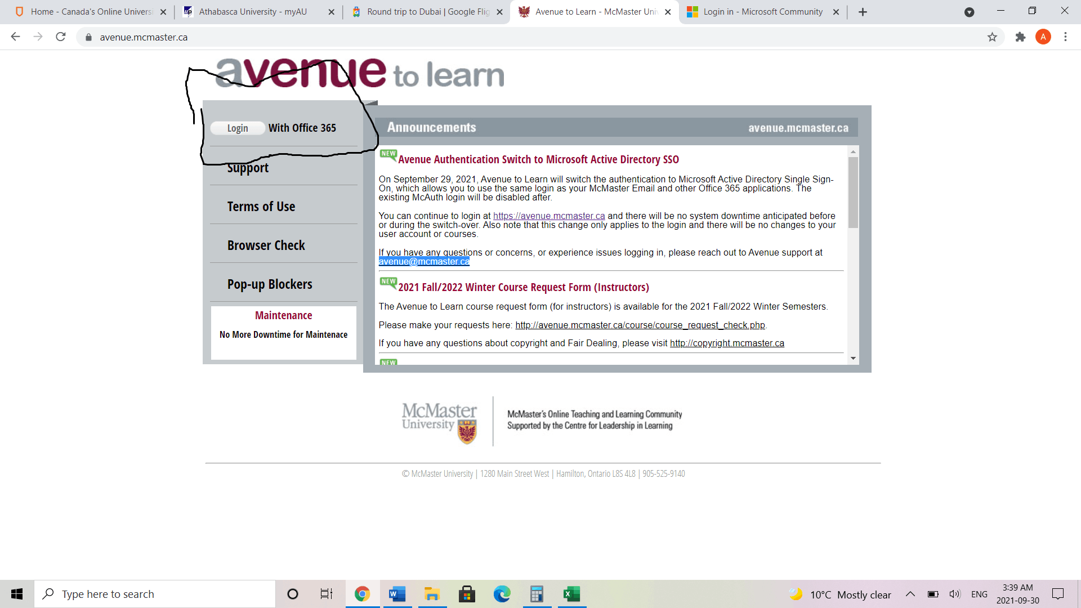The image size is (1081, 608).
Task: Open Chrome tab search dropdown
Action: [969, 12]
